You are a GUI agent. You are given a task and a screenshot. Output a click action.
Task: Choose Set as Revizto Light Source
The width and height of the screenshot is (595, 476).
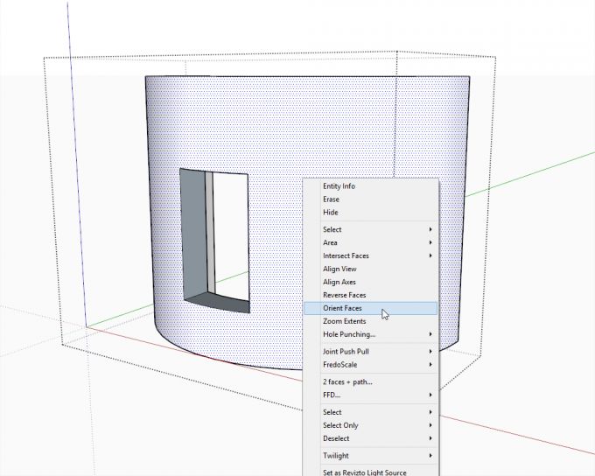pos(364,472)
